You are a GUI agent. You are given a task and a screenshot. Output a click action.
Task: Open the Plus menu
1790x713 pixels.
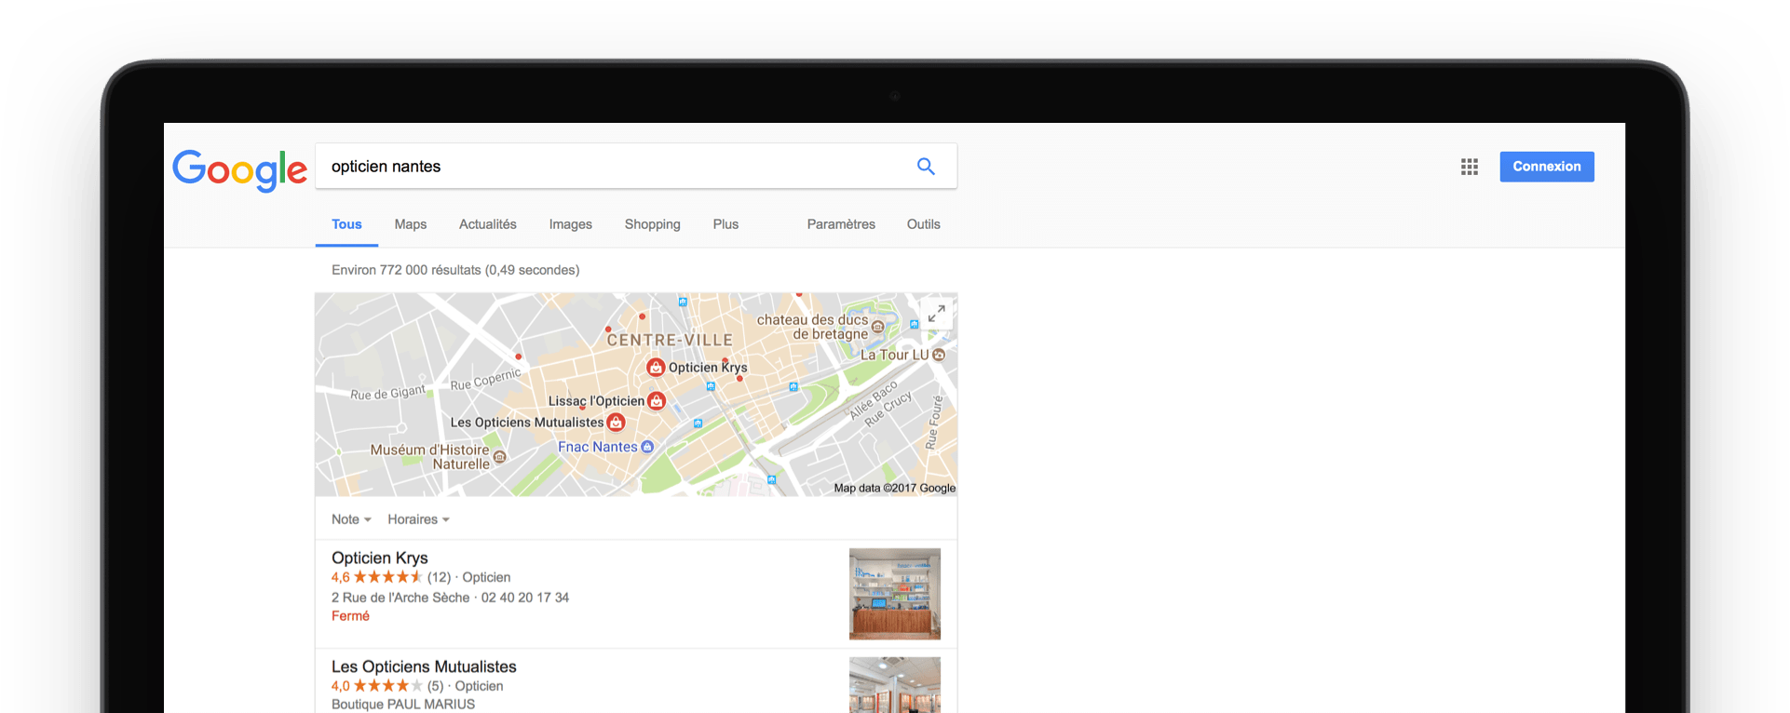tap(725, 224)
